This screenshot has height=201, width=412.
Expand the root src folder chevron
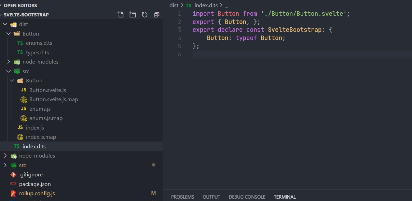[5, 165]
